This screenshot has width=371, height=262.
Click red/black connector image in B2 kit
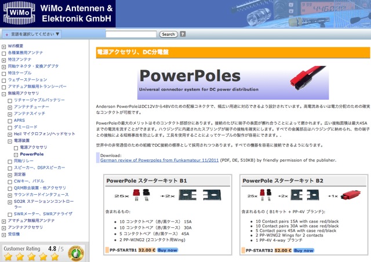pyautogui.click(x=265, y=195)
